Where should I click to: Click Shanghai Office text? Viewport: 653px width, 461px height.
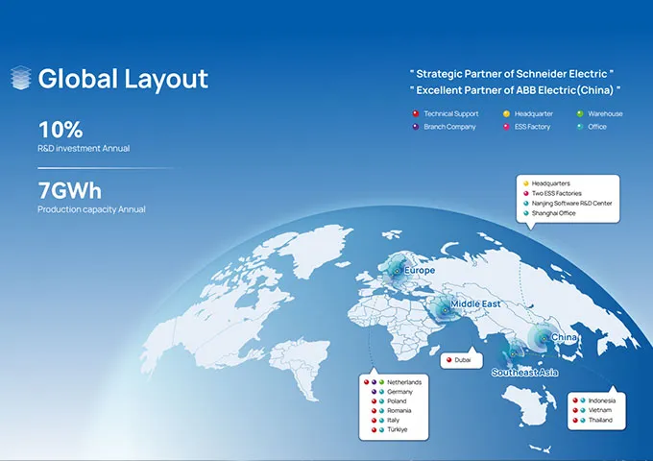(x=553, y=213)
